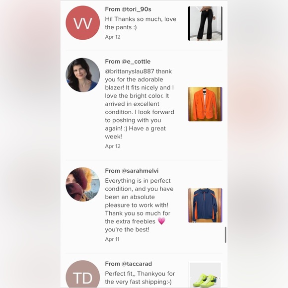Open the VV avatar for tori_90s
288x288 pixels.
pos(82,23)
